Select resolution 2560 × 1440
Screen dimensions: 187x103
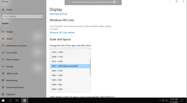(x=70, y=52)
